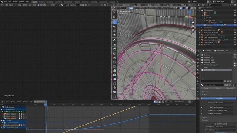The width and height of the screenshot is (237, 133).
Task: Click the viewport zoom magnifier gizmo
Action: coord(193,23)
